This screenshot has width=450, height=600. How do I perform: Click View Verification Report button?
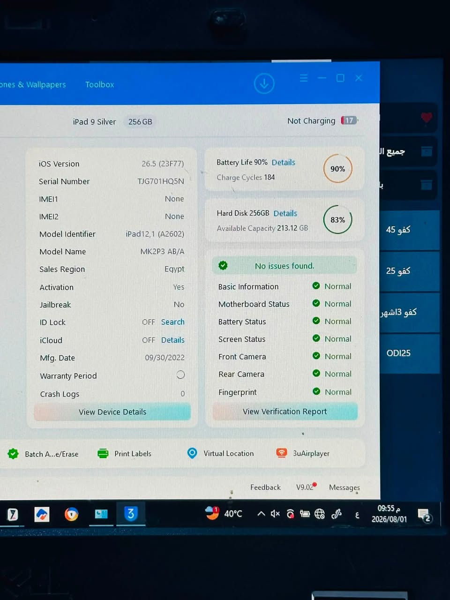285,411
